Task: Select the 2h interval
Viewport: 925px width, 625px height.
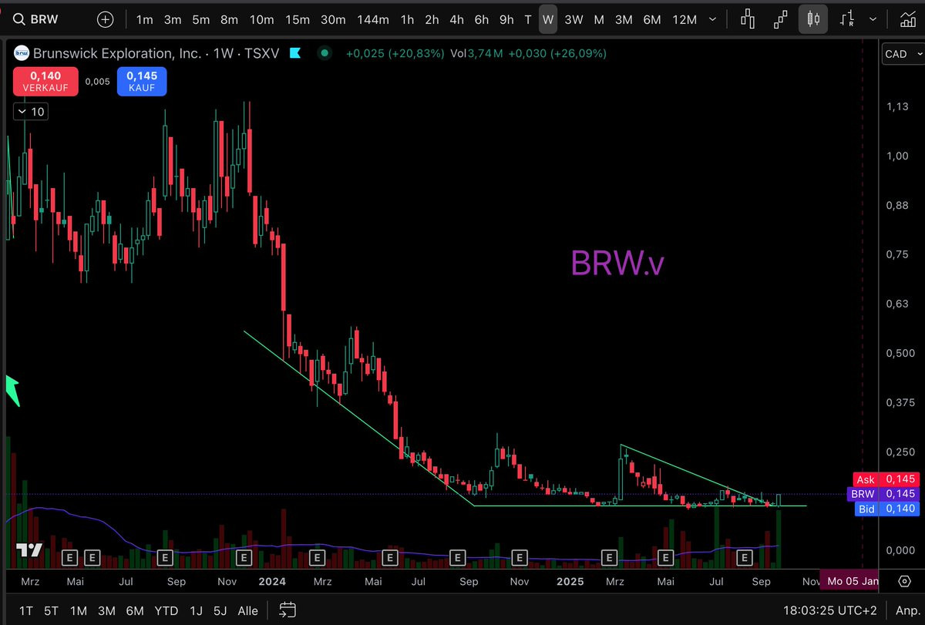Action: [432, 19]
